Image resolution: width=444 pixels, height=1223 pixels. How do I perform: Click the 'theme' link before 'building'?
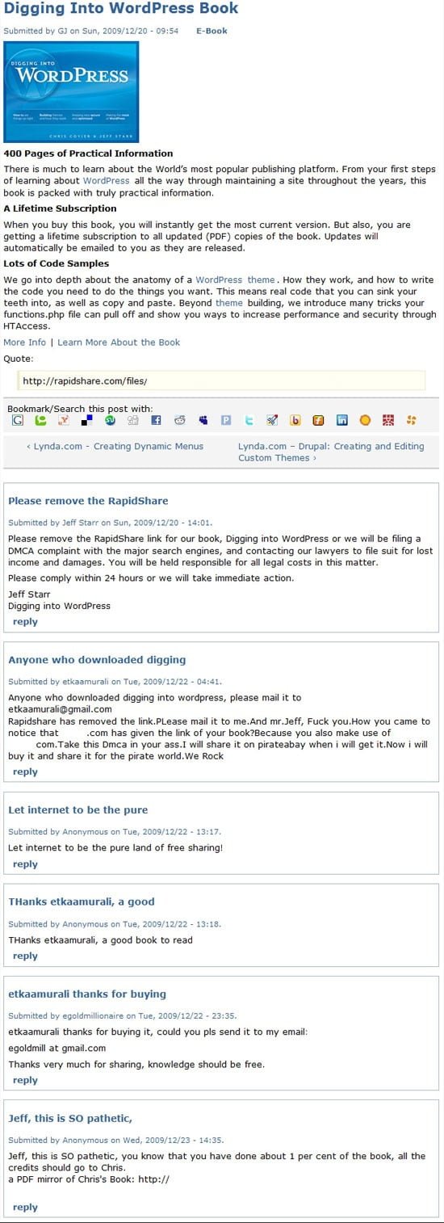pos(229,303)
